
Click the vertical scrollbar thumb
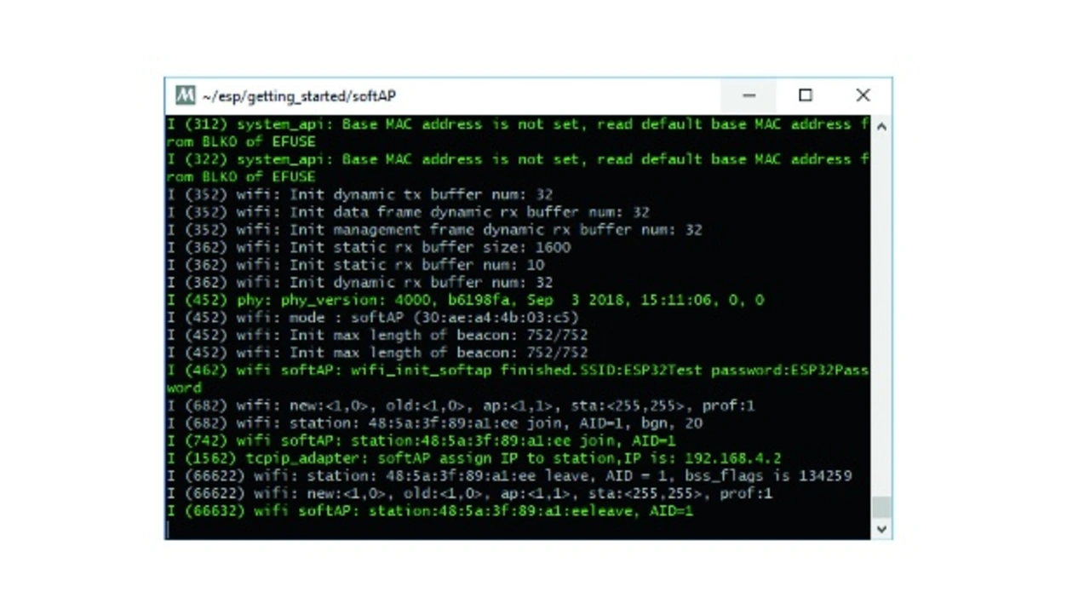881,508
